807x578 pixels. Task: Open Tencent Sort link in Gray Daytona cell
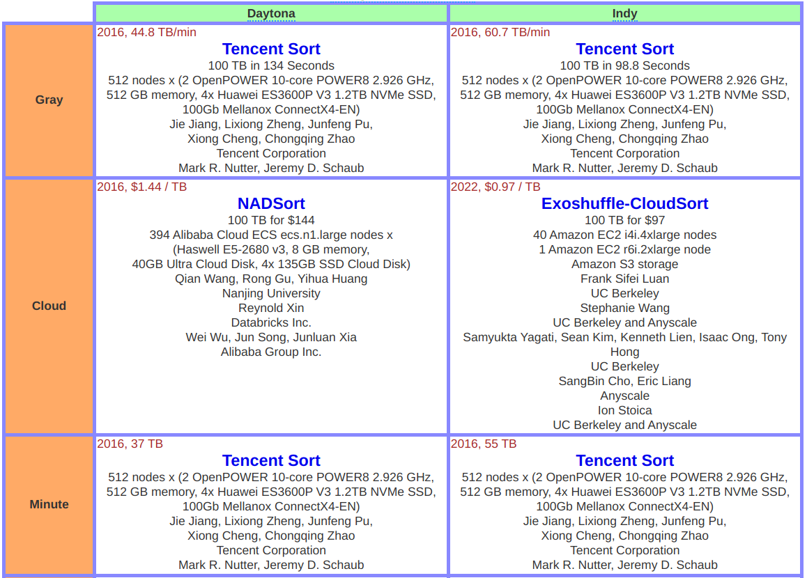pyautogui.click(x=270, y=49)
